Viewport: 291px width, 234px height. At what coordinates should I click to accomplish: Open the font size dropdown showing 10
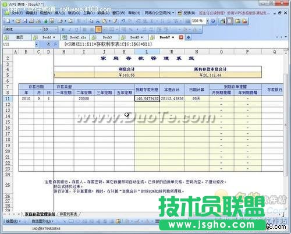pyautogui.click(x=56, y=30)
